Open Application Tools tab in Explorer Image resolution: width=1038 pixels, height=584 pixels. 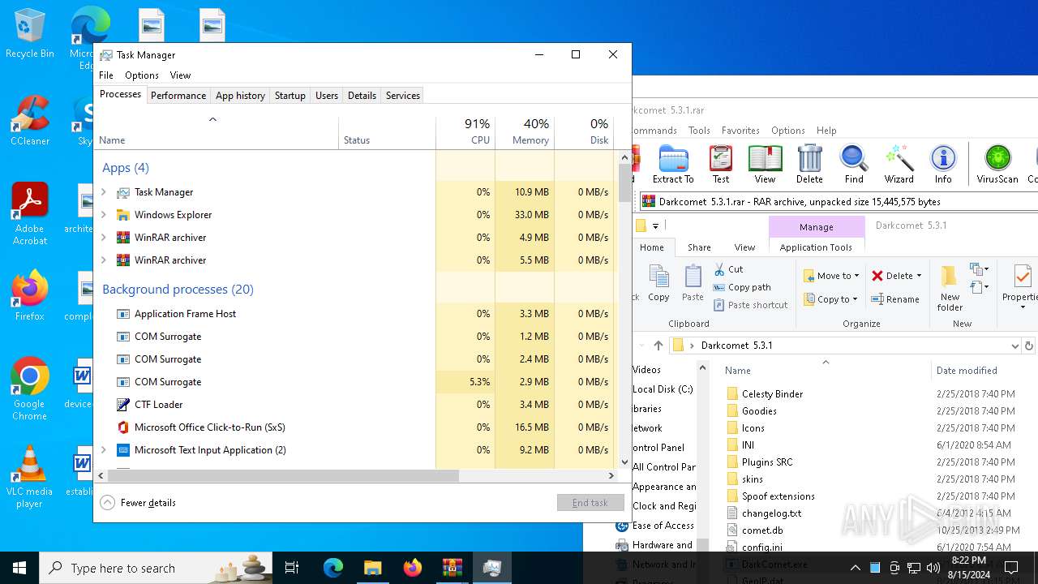click(x=816, y=247)
